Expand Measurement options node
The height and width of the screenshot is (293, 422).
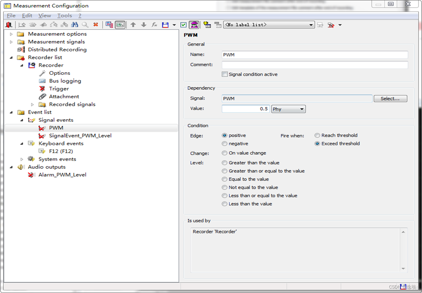[x=11, y=34]
